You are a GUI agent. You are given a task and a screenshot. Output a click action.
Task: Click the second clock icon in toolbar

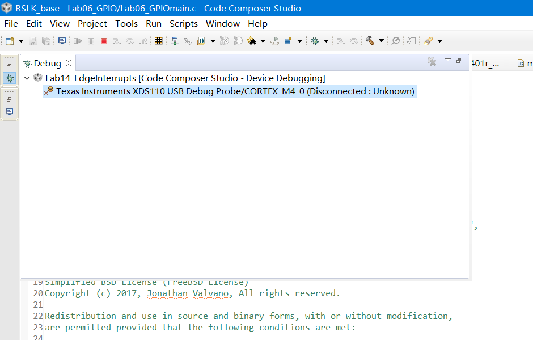pyautogui.click(x=238, y=41)
